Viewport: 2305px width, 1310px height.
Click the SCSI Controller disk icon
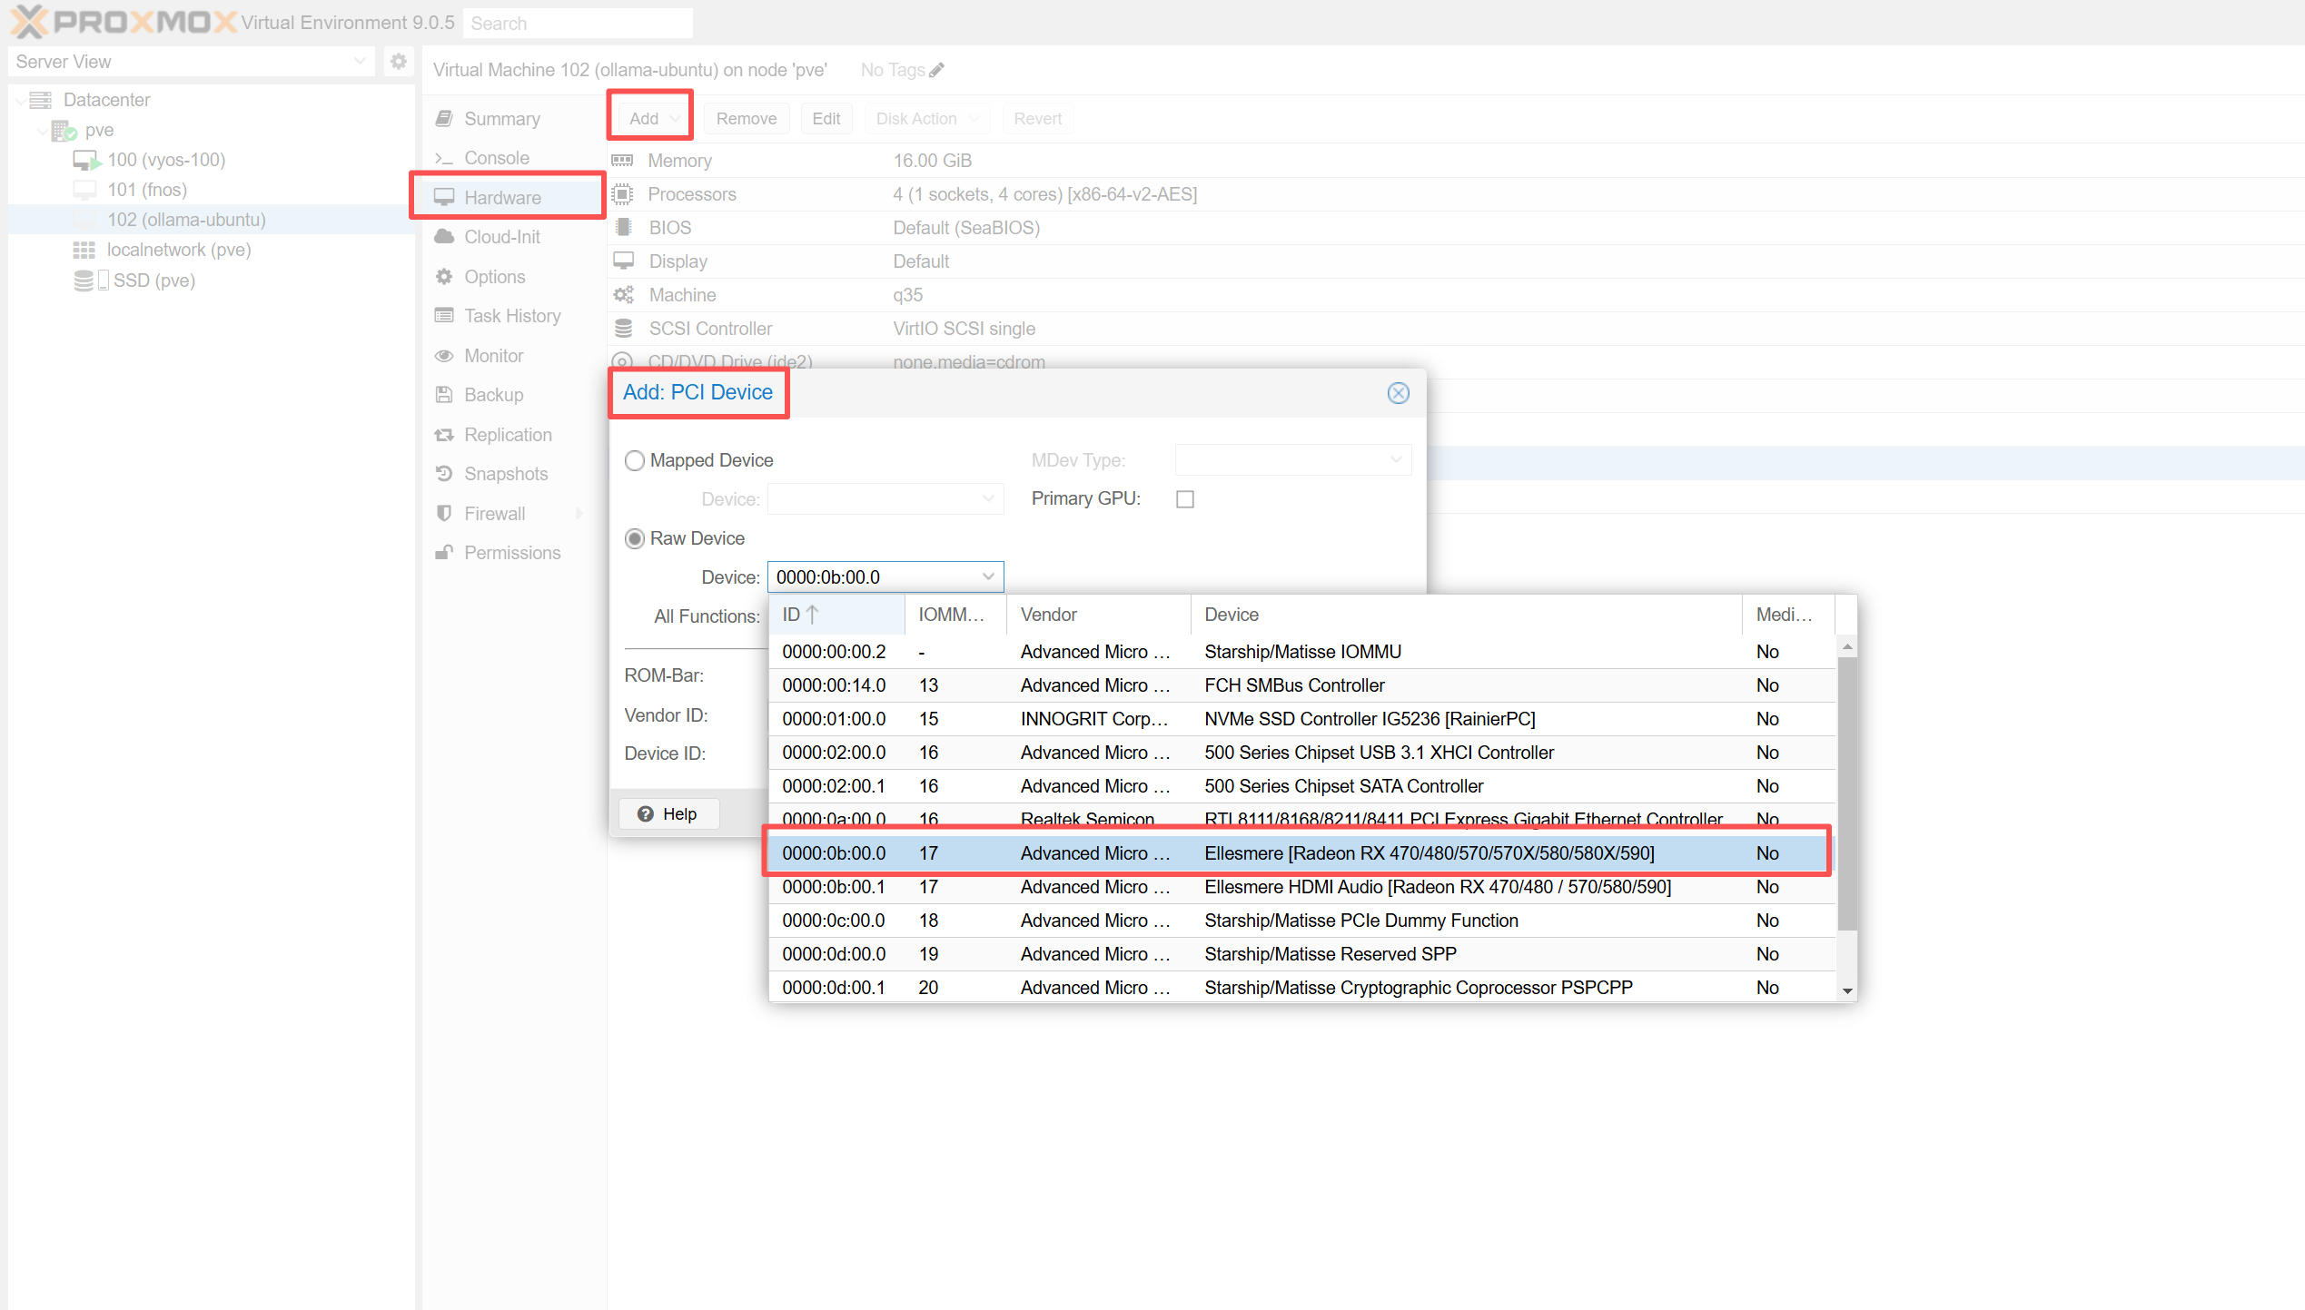[x=623, y=329]
